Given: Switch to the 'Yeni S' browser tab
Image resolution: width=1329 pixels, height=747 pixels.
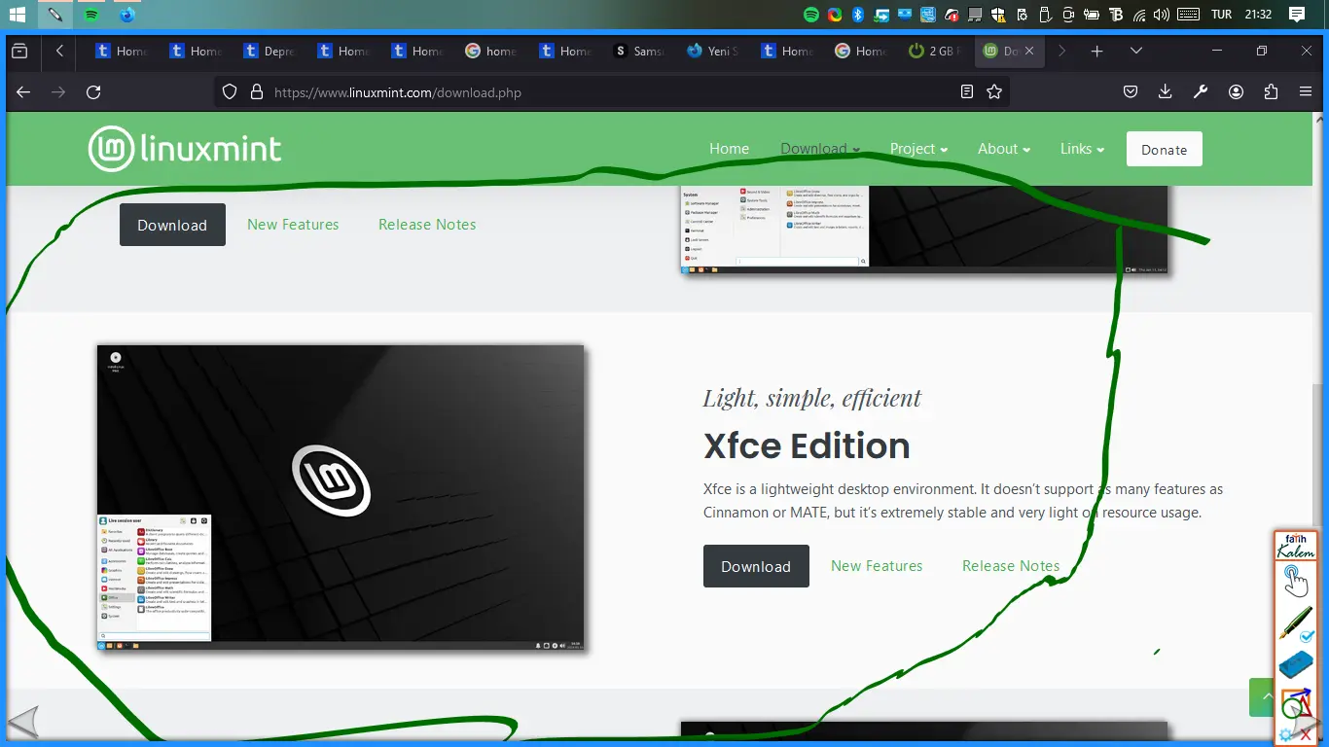Looking at the screenshot, I should pos(713,52).
